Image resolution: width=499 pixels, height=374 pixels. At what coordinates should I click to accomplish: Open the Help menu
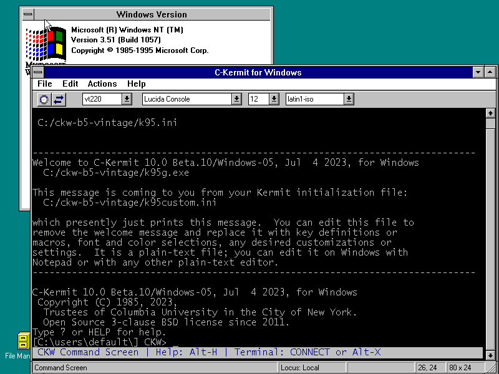click(x=136, y=84)
